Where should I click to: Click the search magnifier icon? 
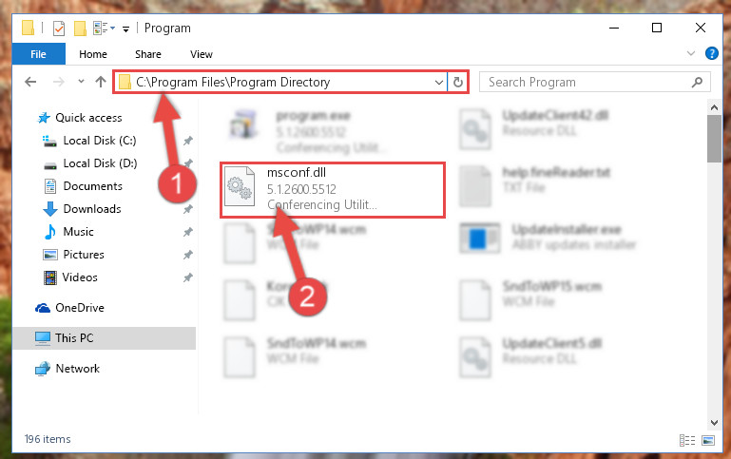click(697, 82)
